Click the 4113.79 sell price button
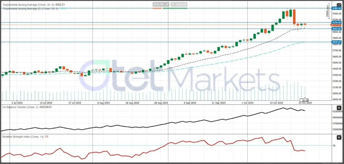 tap(157, 4)
